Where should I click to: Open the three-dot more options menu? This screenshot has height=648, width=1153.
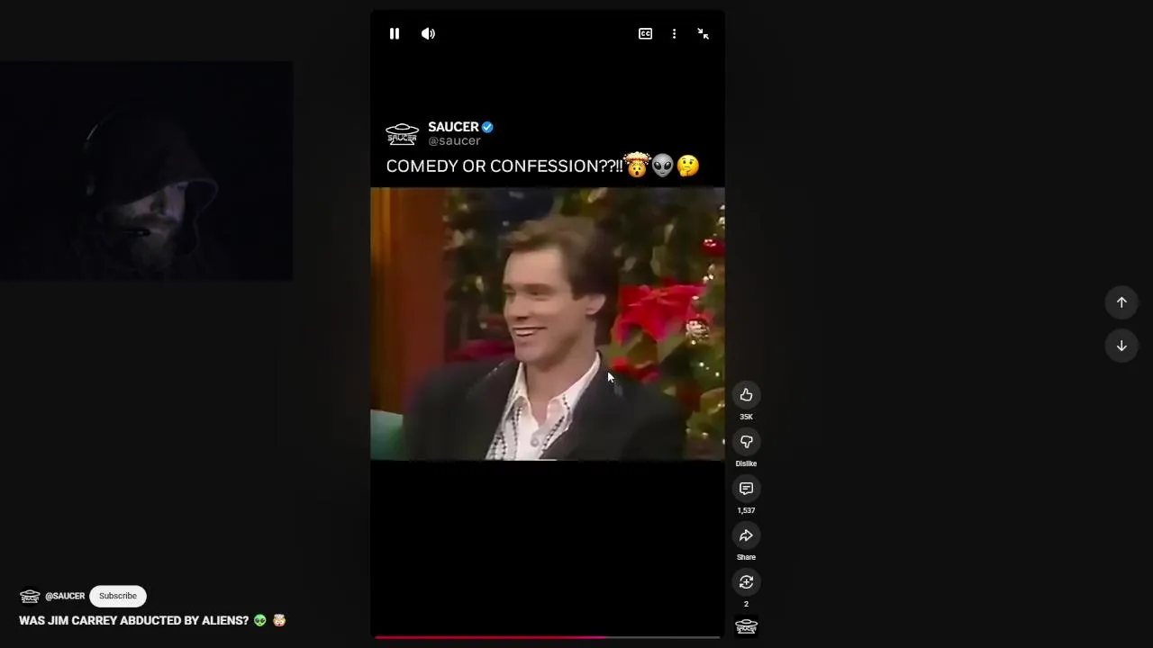674,33
